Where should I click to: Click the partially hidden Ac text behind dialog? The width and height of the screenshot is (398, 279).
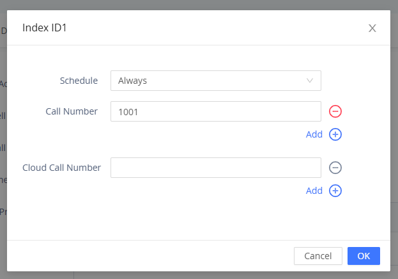[3, 84]
